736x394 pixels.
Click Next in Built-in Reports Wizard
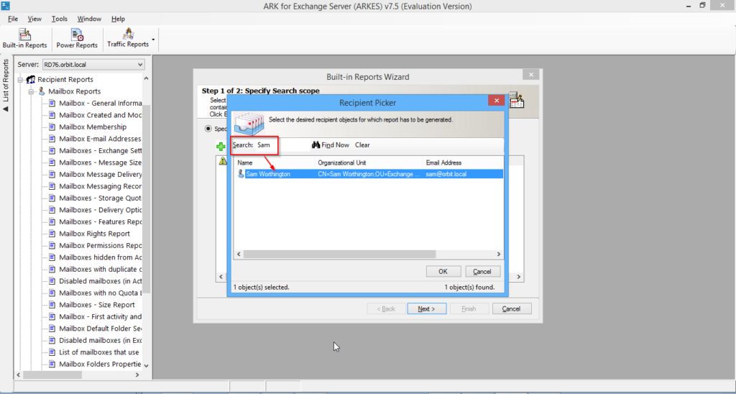pyautogui.click(x=427, y=309)
